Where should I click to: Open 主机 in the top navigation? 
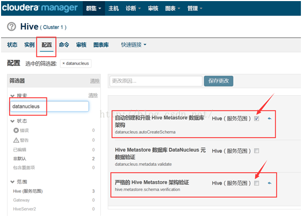[x=114, y=8]
